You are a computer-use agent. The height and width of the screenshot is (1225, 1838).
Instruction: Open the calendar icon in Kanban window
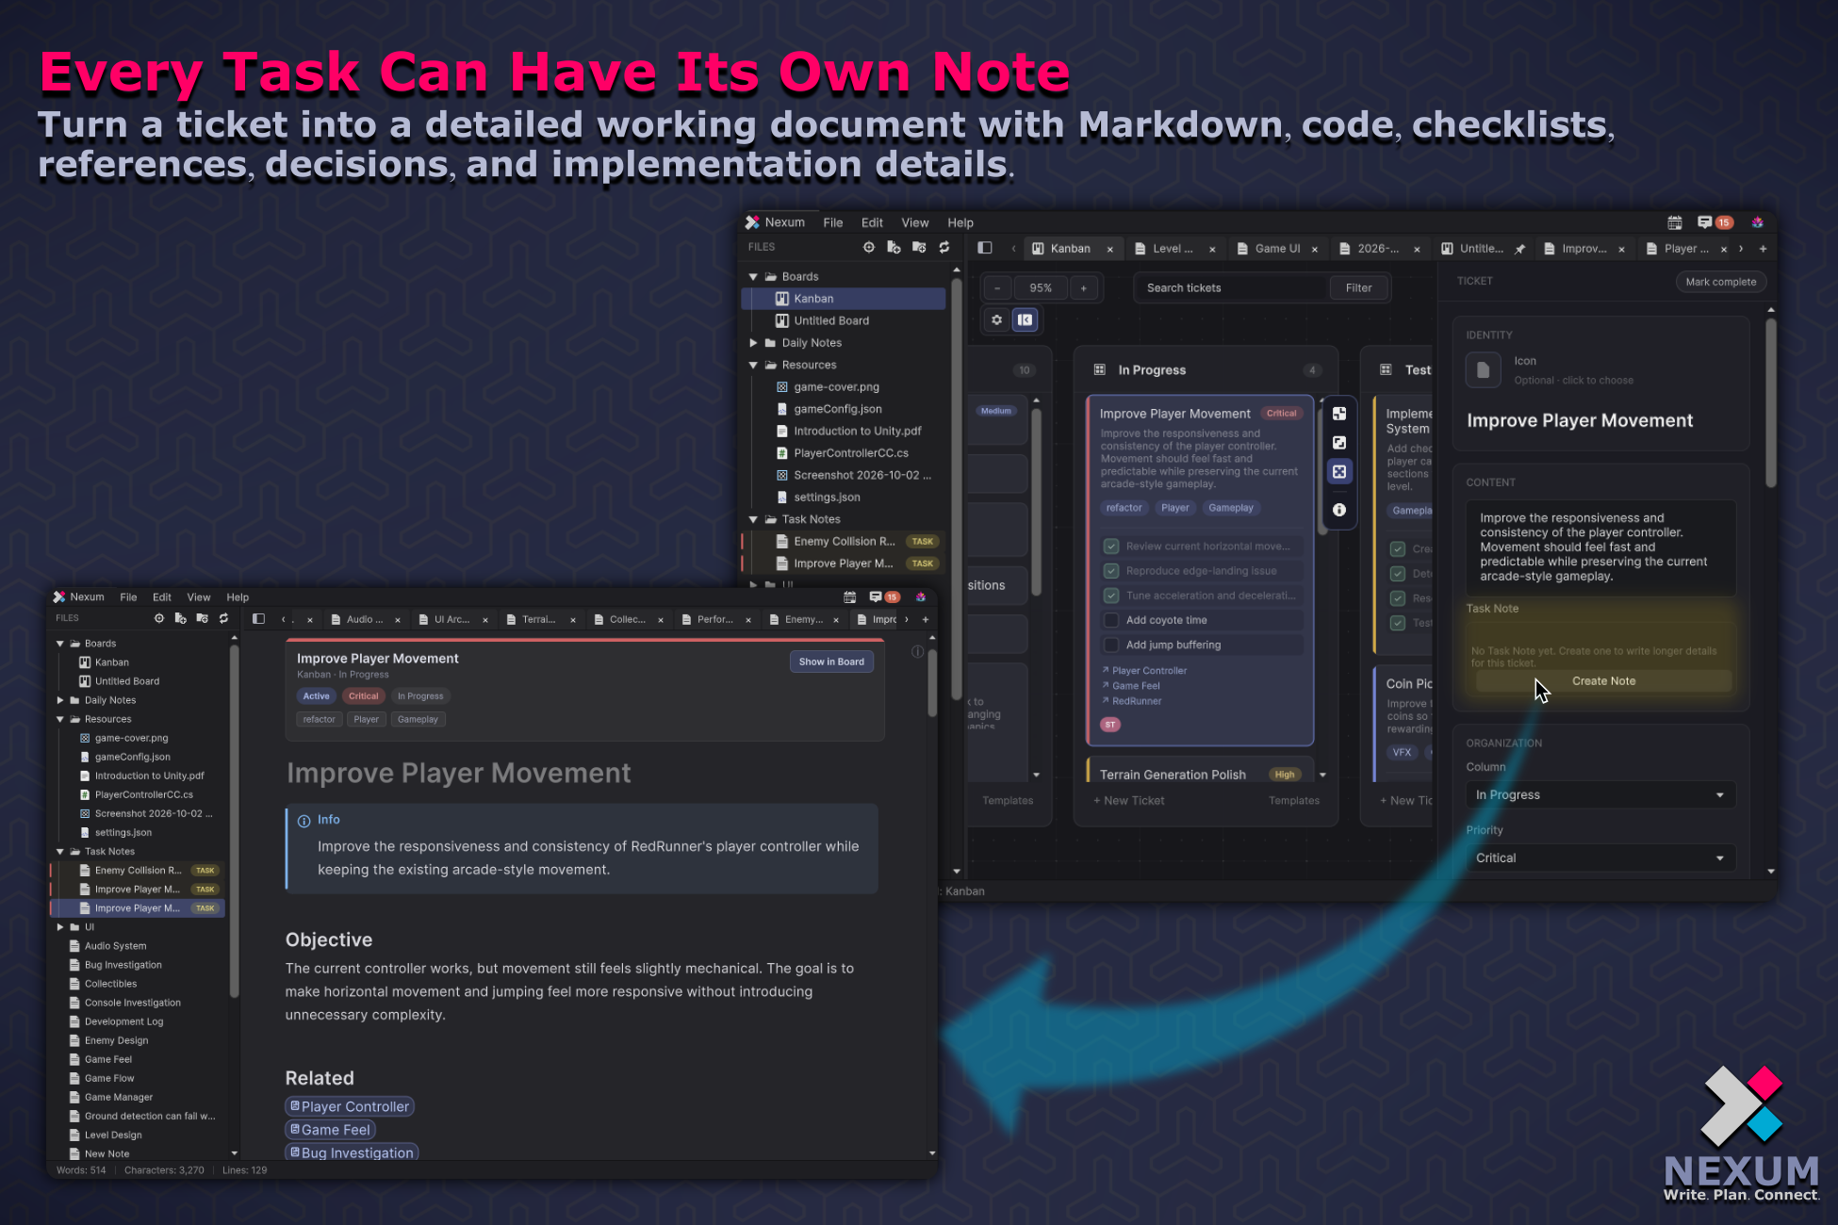[x=1675, y=222]
